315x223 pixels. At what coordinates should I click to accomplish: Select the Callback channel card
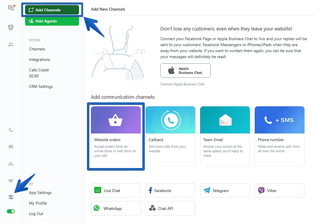tap(170, 137)
